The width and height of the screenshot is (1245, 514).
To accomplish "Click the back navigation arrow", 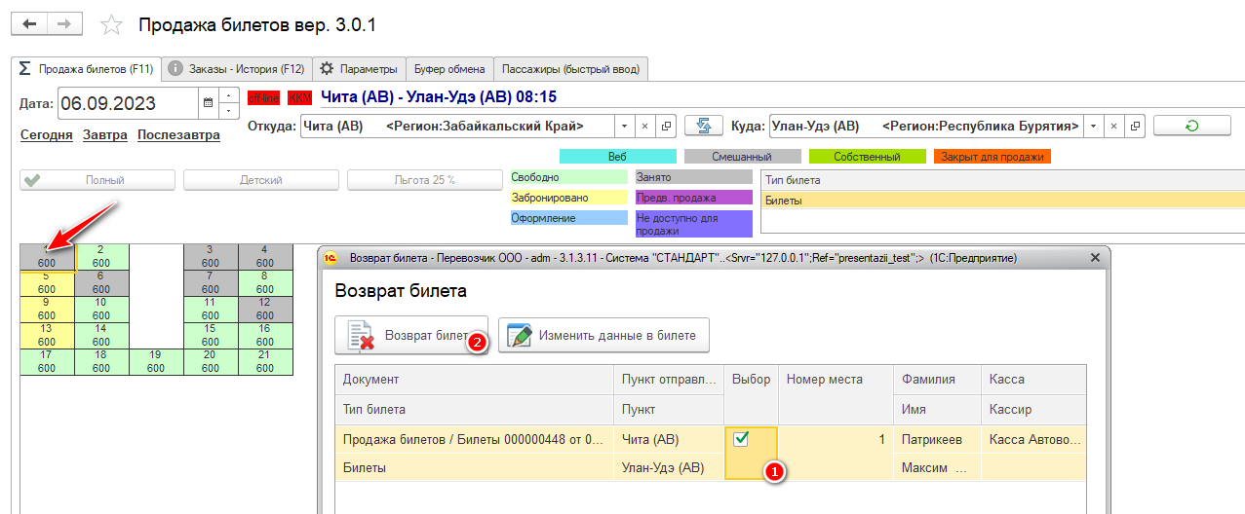I will click(29, 24).
